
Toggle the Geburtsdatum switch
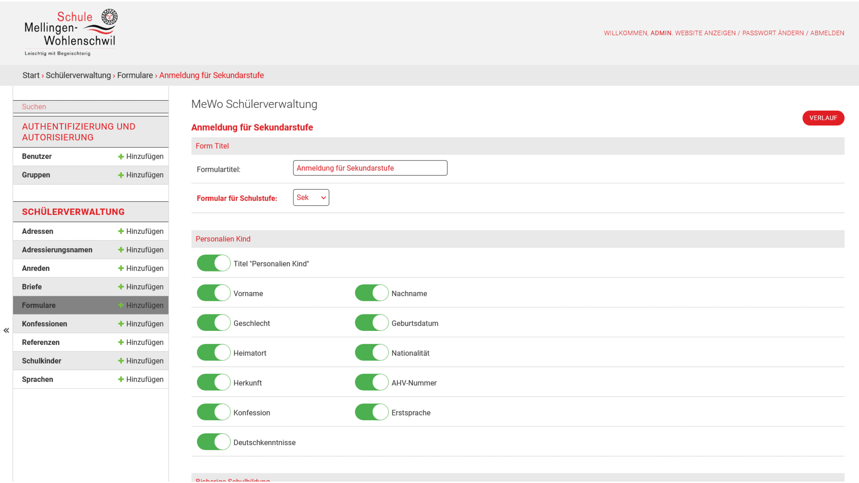tap(371, 322)
